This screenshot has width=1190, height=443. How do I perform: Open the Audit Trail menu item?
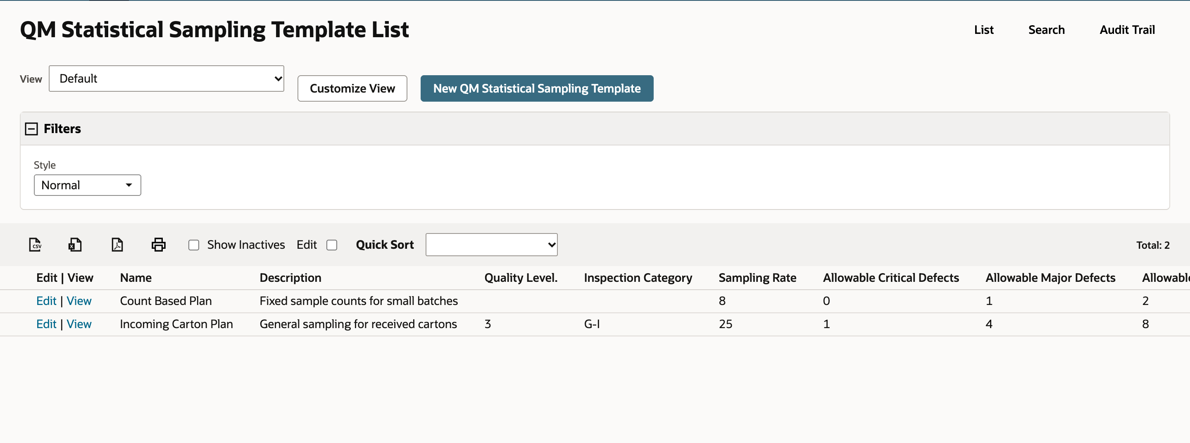pyautogui.click(x=1127, y=30)
